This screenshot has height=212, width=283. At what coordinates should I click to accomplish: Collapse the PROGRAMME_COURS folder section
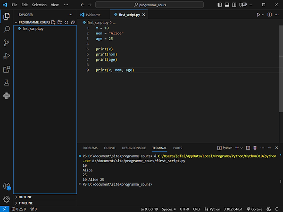coord(16,22)
